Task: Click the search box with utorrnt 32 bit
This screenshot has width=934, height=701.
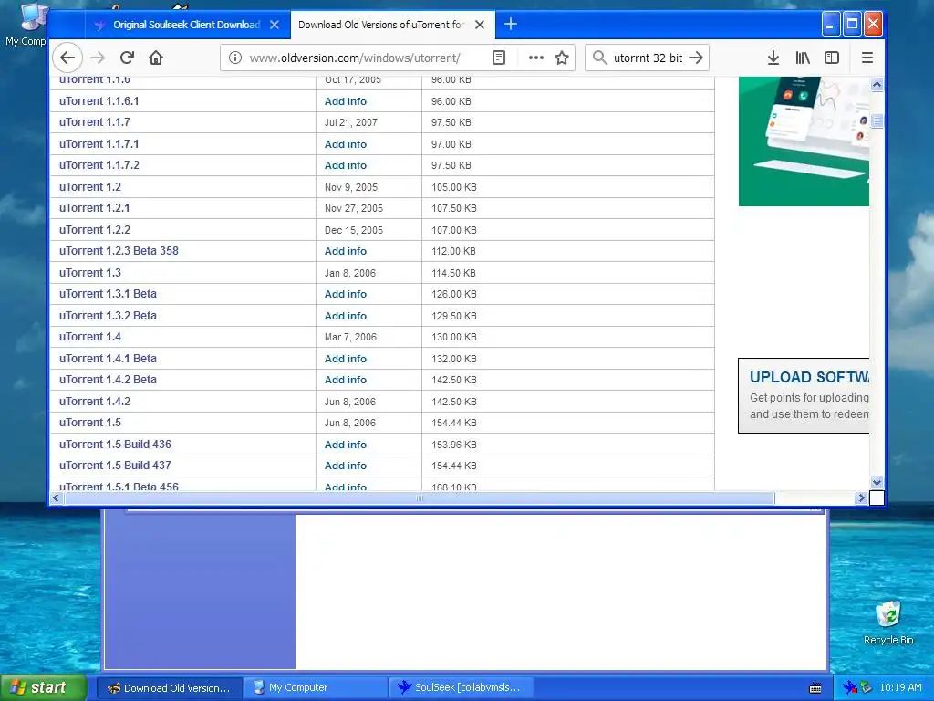Action: coord(649,58)
